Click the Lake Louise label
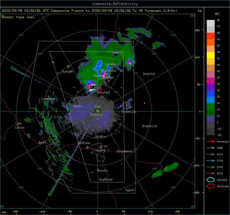 coord(20,126)
